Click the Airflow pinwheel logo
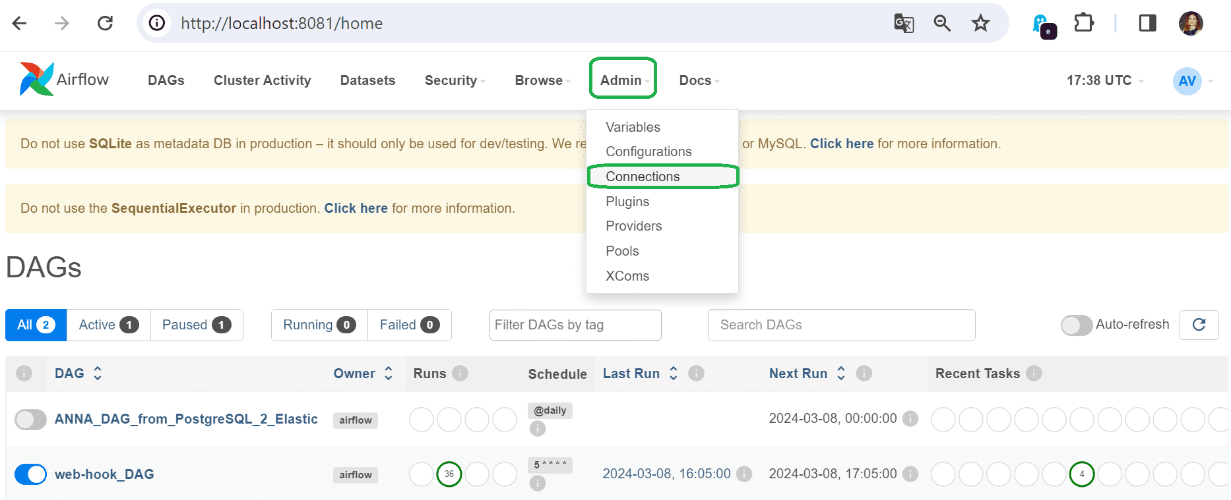This screenshot has width=1231, height=500. pyautogui.click(x=37, y=80)
